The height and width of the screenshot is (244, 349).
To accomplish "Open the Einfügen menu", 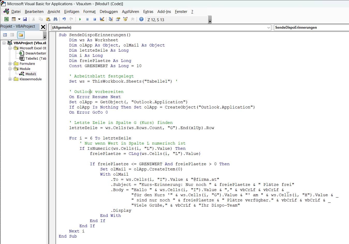I will [x=72, y=12].
